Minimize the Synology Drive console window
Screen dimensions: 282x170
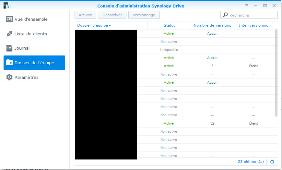tap(255, 6)
